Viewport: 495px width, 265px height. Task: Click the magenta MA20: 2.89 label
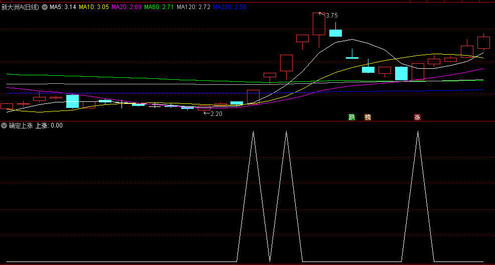[x=126, y=7]
